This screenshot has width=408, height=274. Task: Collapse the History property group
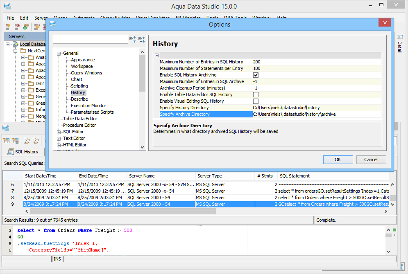click(x=156, y=55)
